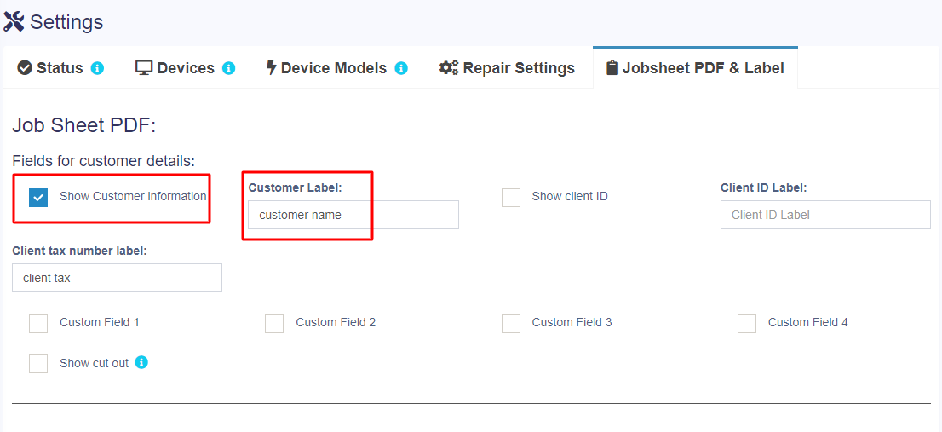Click the Customer Label input field
This screenshot has height=432, width=942.
pos(353,215)
